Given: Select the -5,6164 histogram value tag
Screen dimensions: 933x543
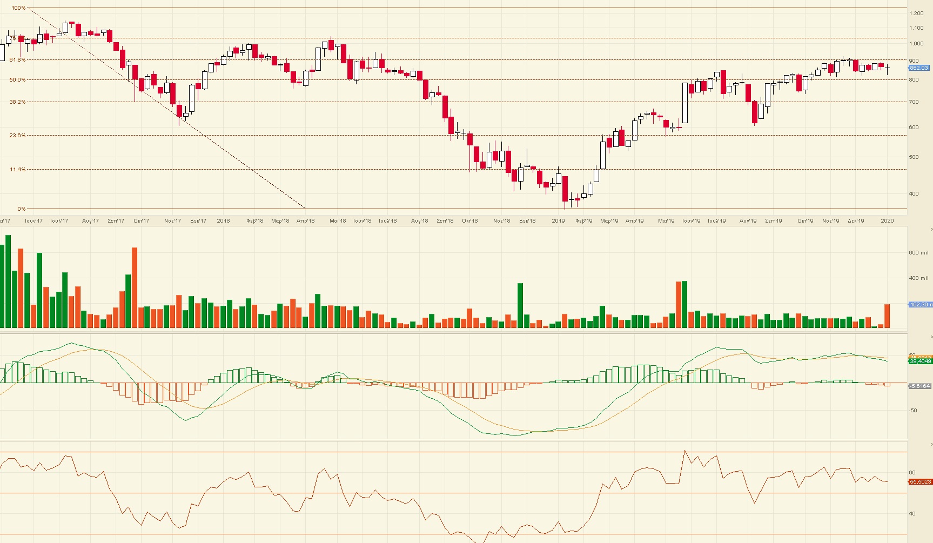Looking at the screenshot, I should [920, 386].
